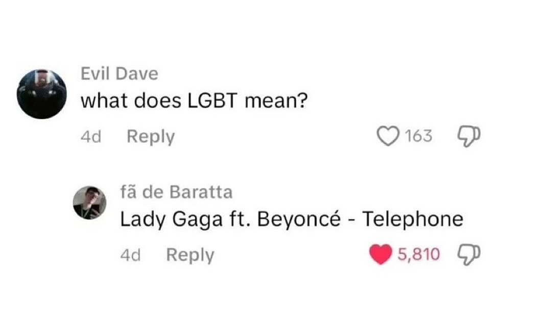Viewport: 539px width, 327px height.
Task: Open Evil Dave's profile picture
Action: (x=41, y=94)
